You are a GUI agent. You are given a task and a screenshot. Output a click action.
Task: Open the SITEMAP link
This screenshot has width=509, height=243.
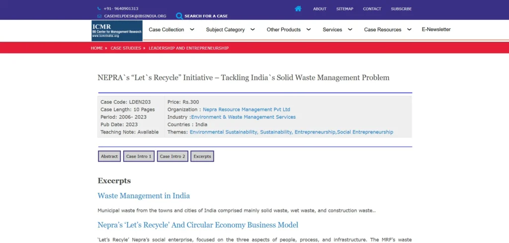pos(345,9)
